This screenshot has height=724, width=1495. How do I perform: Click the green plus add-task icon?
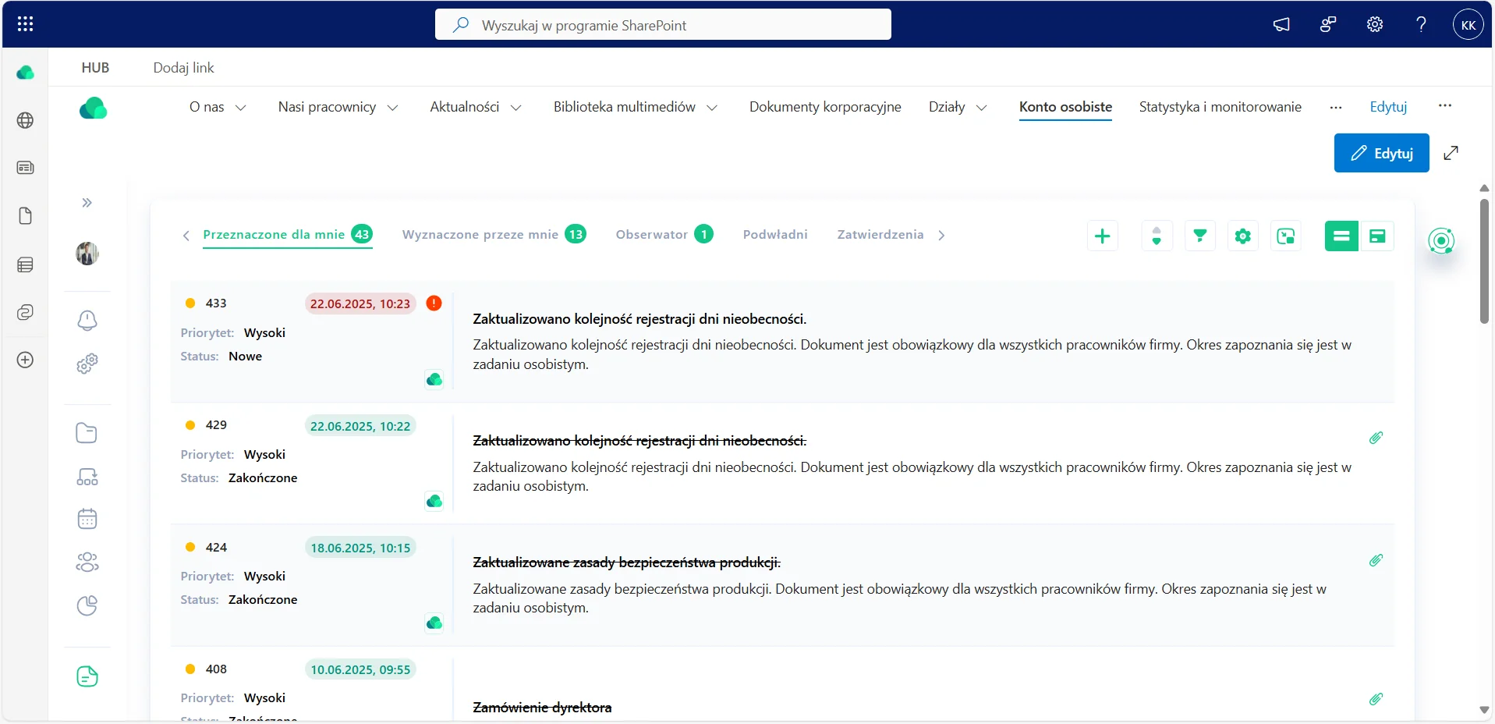pyautogui.click(x=1102, y=236)
